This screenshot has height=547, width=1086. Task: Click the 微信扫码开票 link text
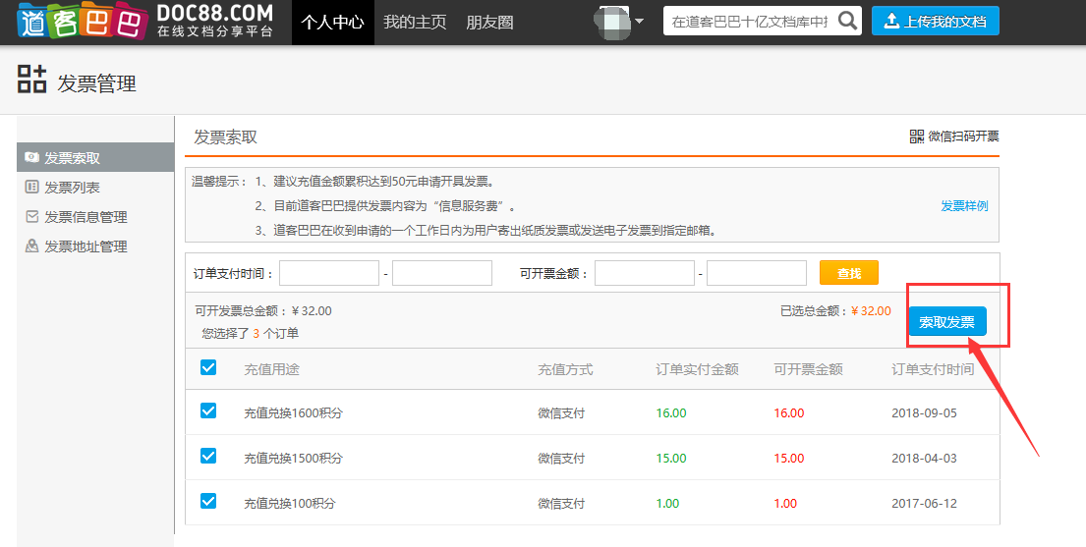[963, 137]
